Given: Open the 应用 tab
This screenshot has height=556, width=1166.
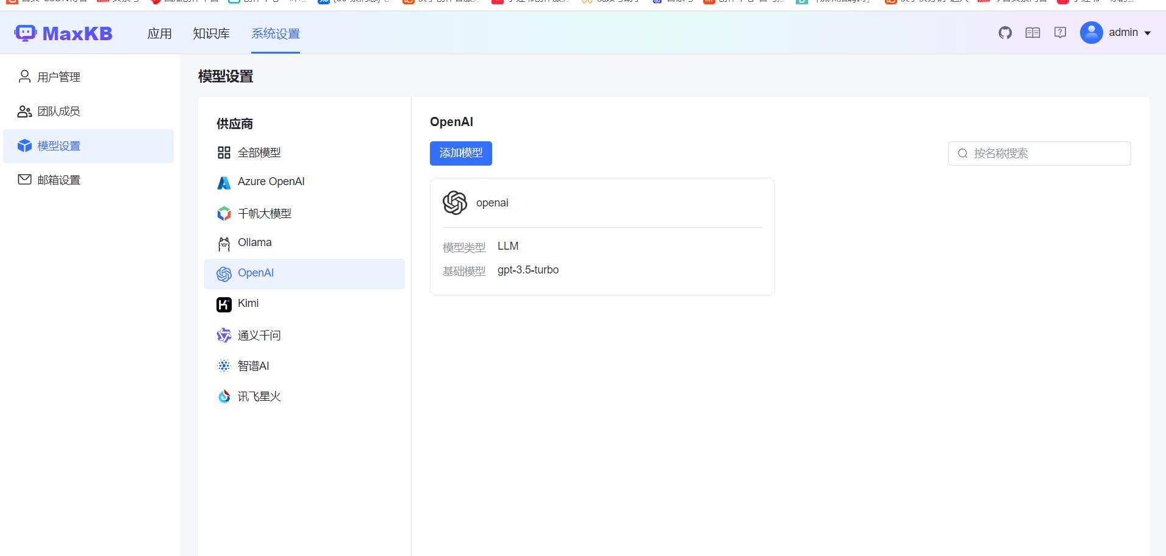Looking at the screenshot, I should [160, 33].
